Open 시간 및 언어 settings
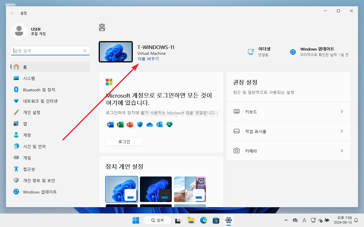364x227 pixels. pos(50,146)
